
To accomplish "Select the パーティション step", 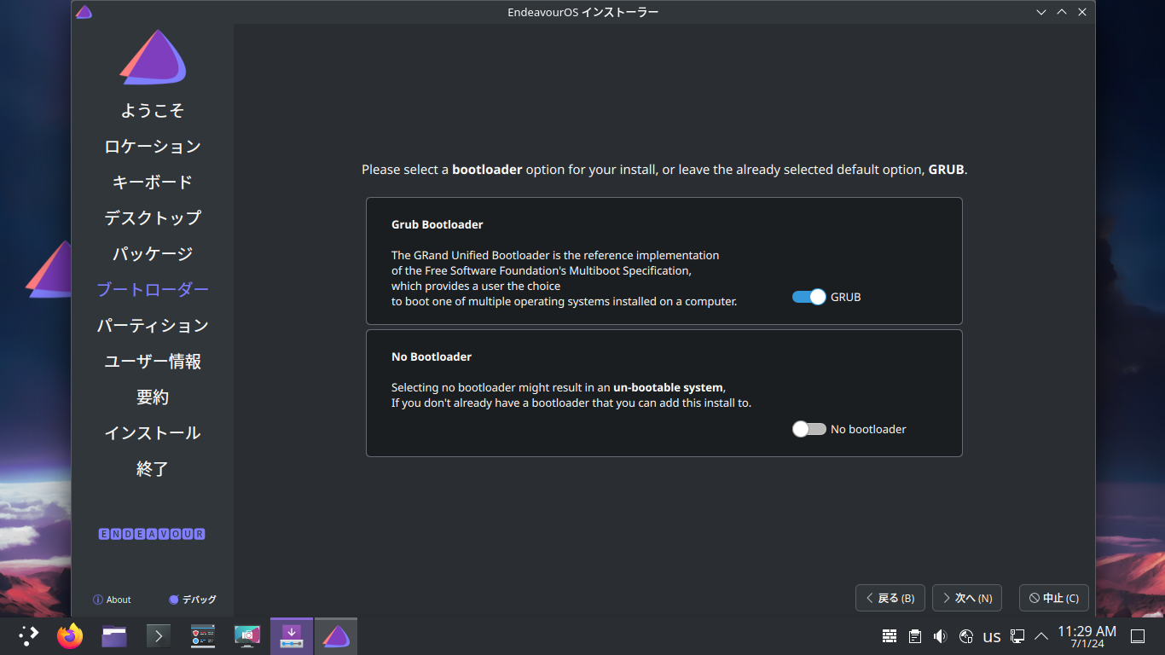I will [153, 326].
